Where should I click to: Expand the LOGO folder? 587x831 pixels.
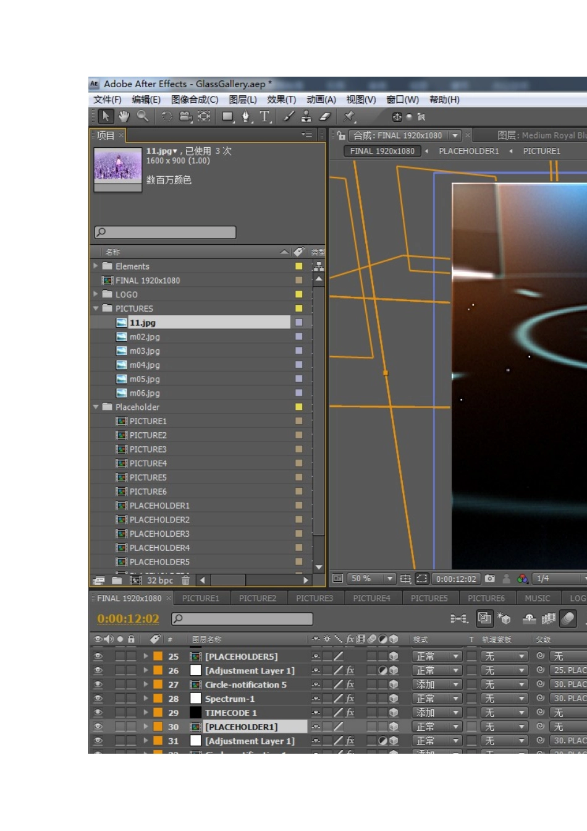point(96,294)
